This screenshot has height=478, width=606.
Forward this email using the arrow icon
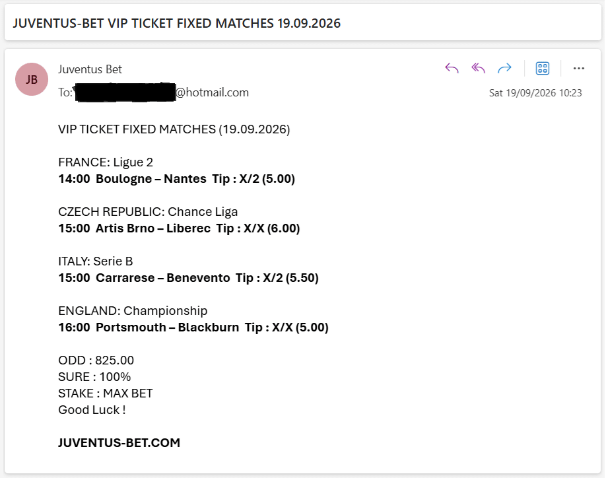click(504, 69)
